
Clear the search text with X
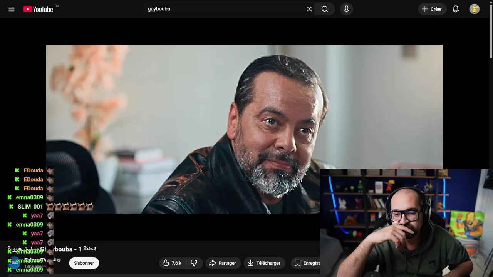coord(309,9)
